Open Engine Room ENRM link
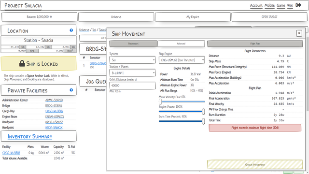 pyautogui.click(x=55, y=116)
